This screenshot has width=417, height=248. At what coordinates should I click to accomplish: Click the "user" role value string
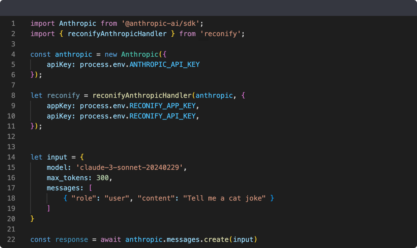coord(118,198)
